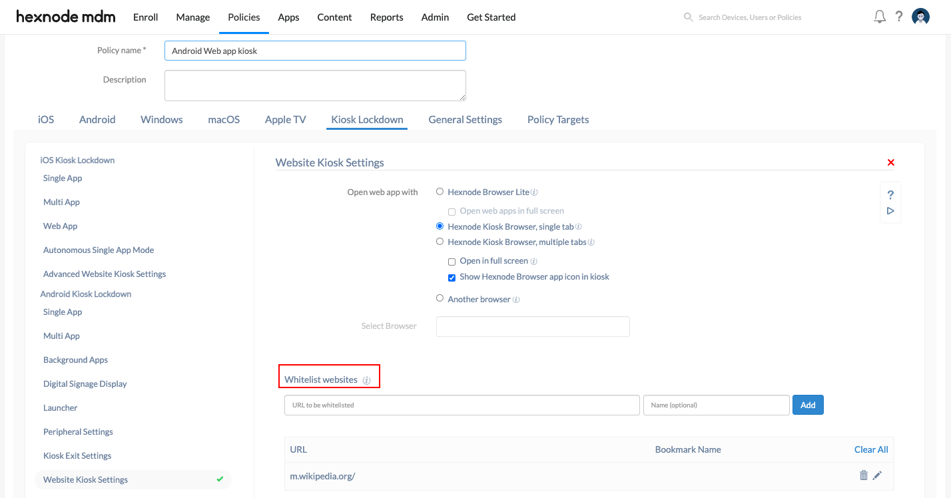The height and width of the screenshot is (498, 951).
Task: Open the Enroll menu
Action: pos(145,17)
